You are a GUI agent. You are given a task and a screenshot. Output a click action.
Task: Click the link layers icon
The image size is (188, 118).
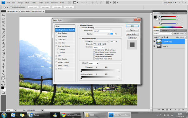[159, 110]
